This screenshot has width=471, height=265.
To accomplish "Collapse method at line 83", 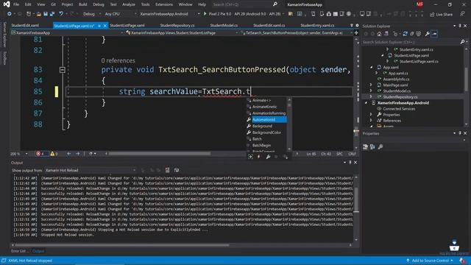I will point(62,70).
